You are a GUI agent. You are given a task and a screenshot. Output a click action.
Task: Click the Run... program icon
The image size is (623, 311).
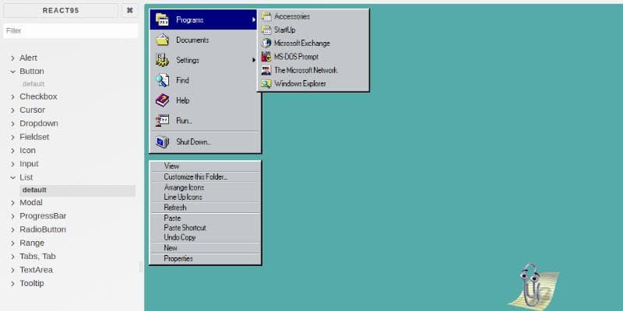(162, 121)
